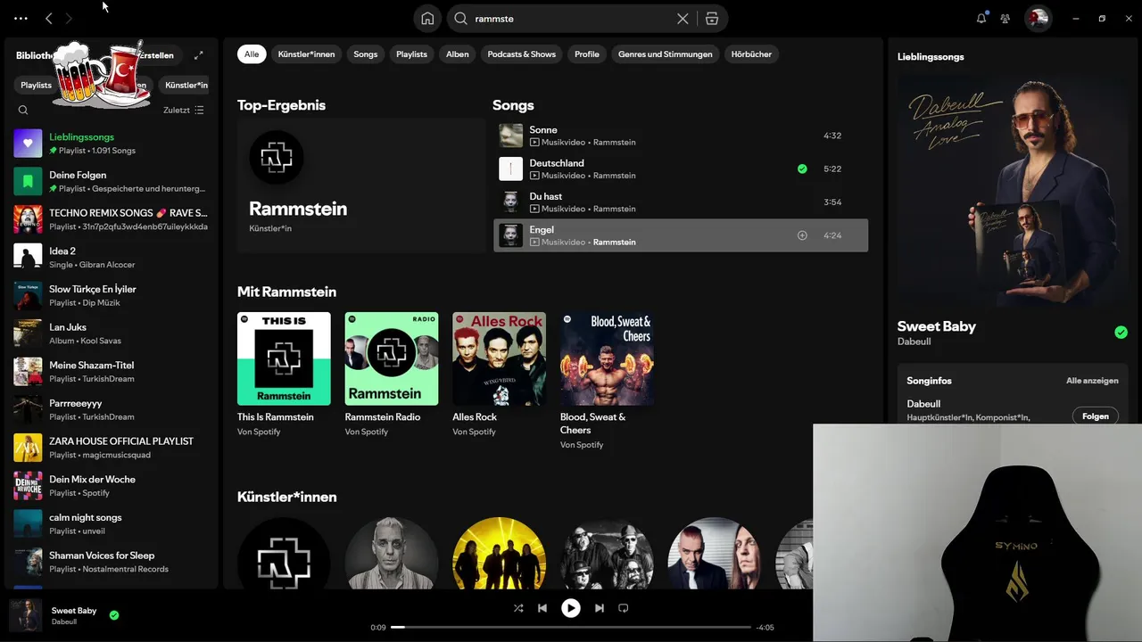Screen dimensions: 1142x642
Task: Toggle Sweet Baby saved check in right panel
Action: pos(1121,333)
